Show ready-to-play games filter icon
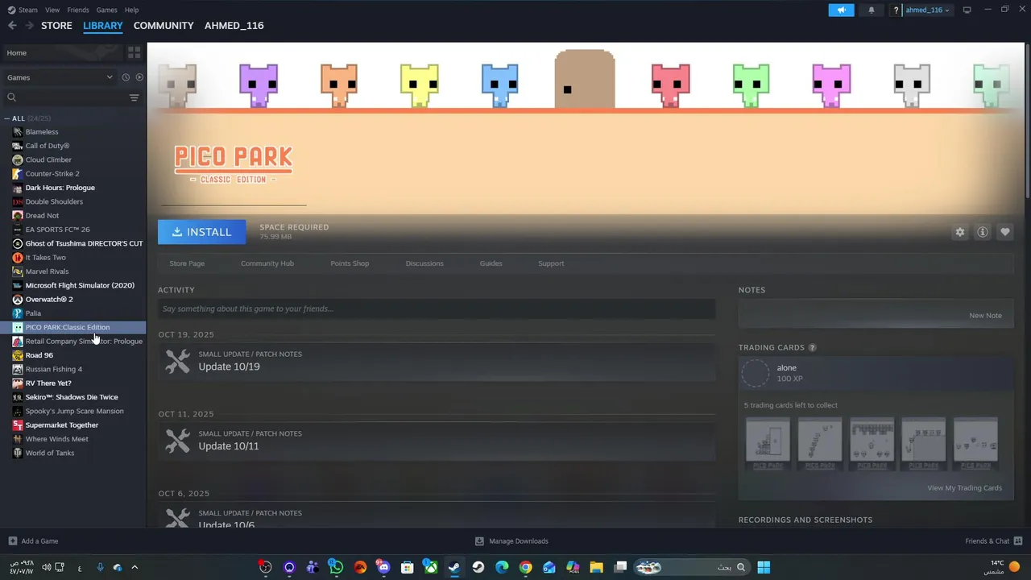Viewport: 1031px width, 580px height. click(x=139, y=77)
